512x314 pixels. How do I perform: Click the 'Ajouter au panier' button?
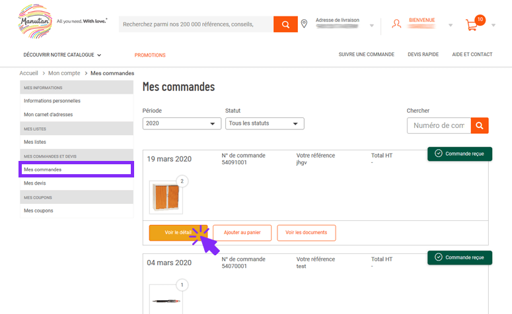[242, 233]
